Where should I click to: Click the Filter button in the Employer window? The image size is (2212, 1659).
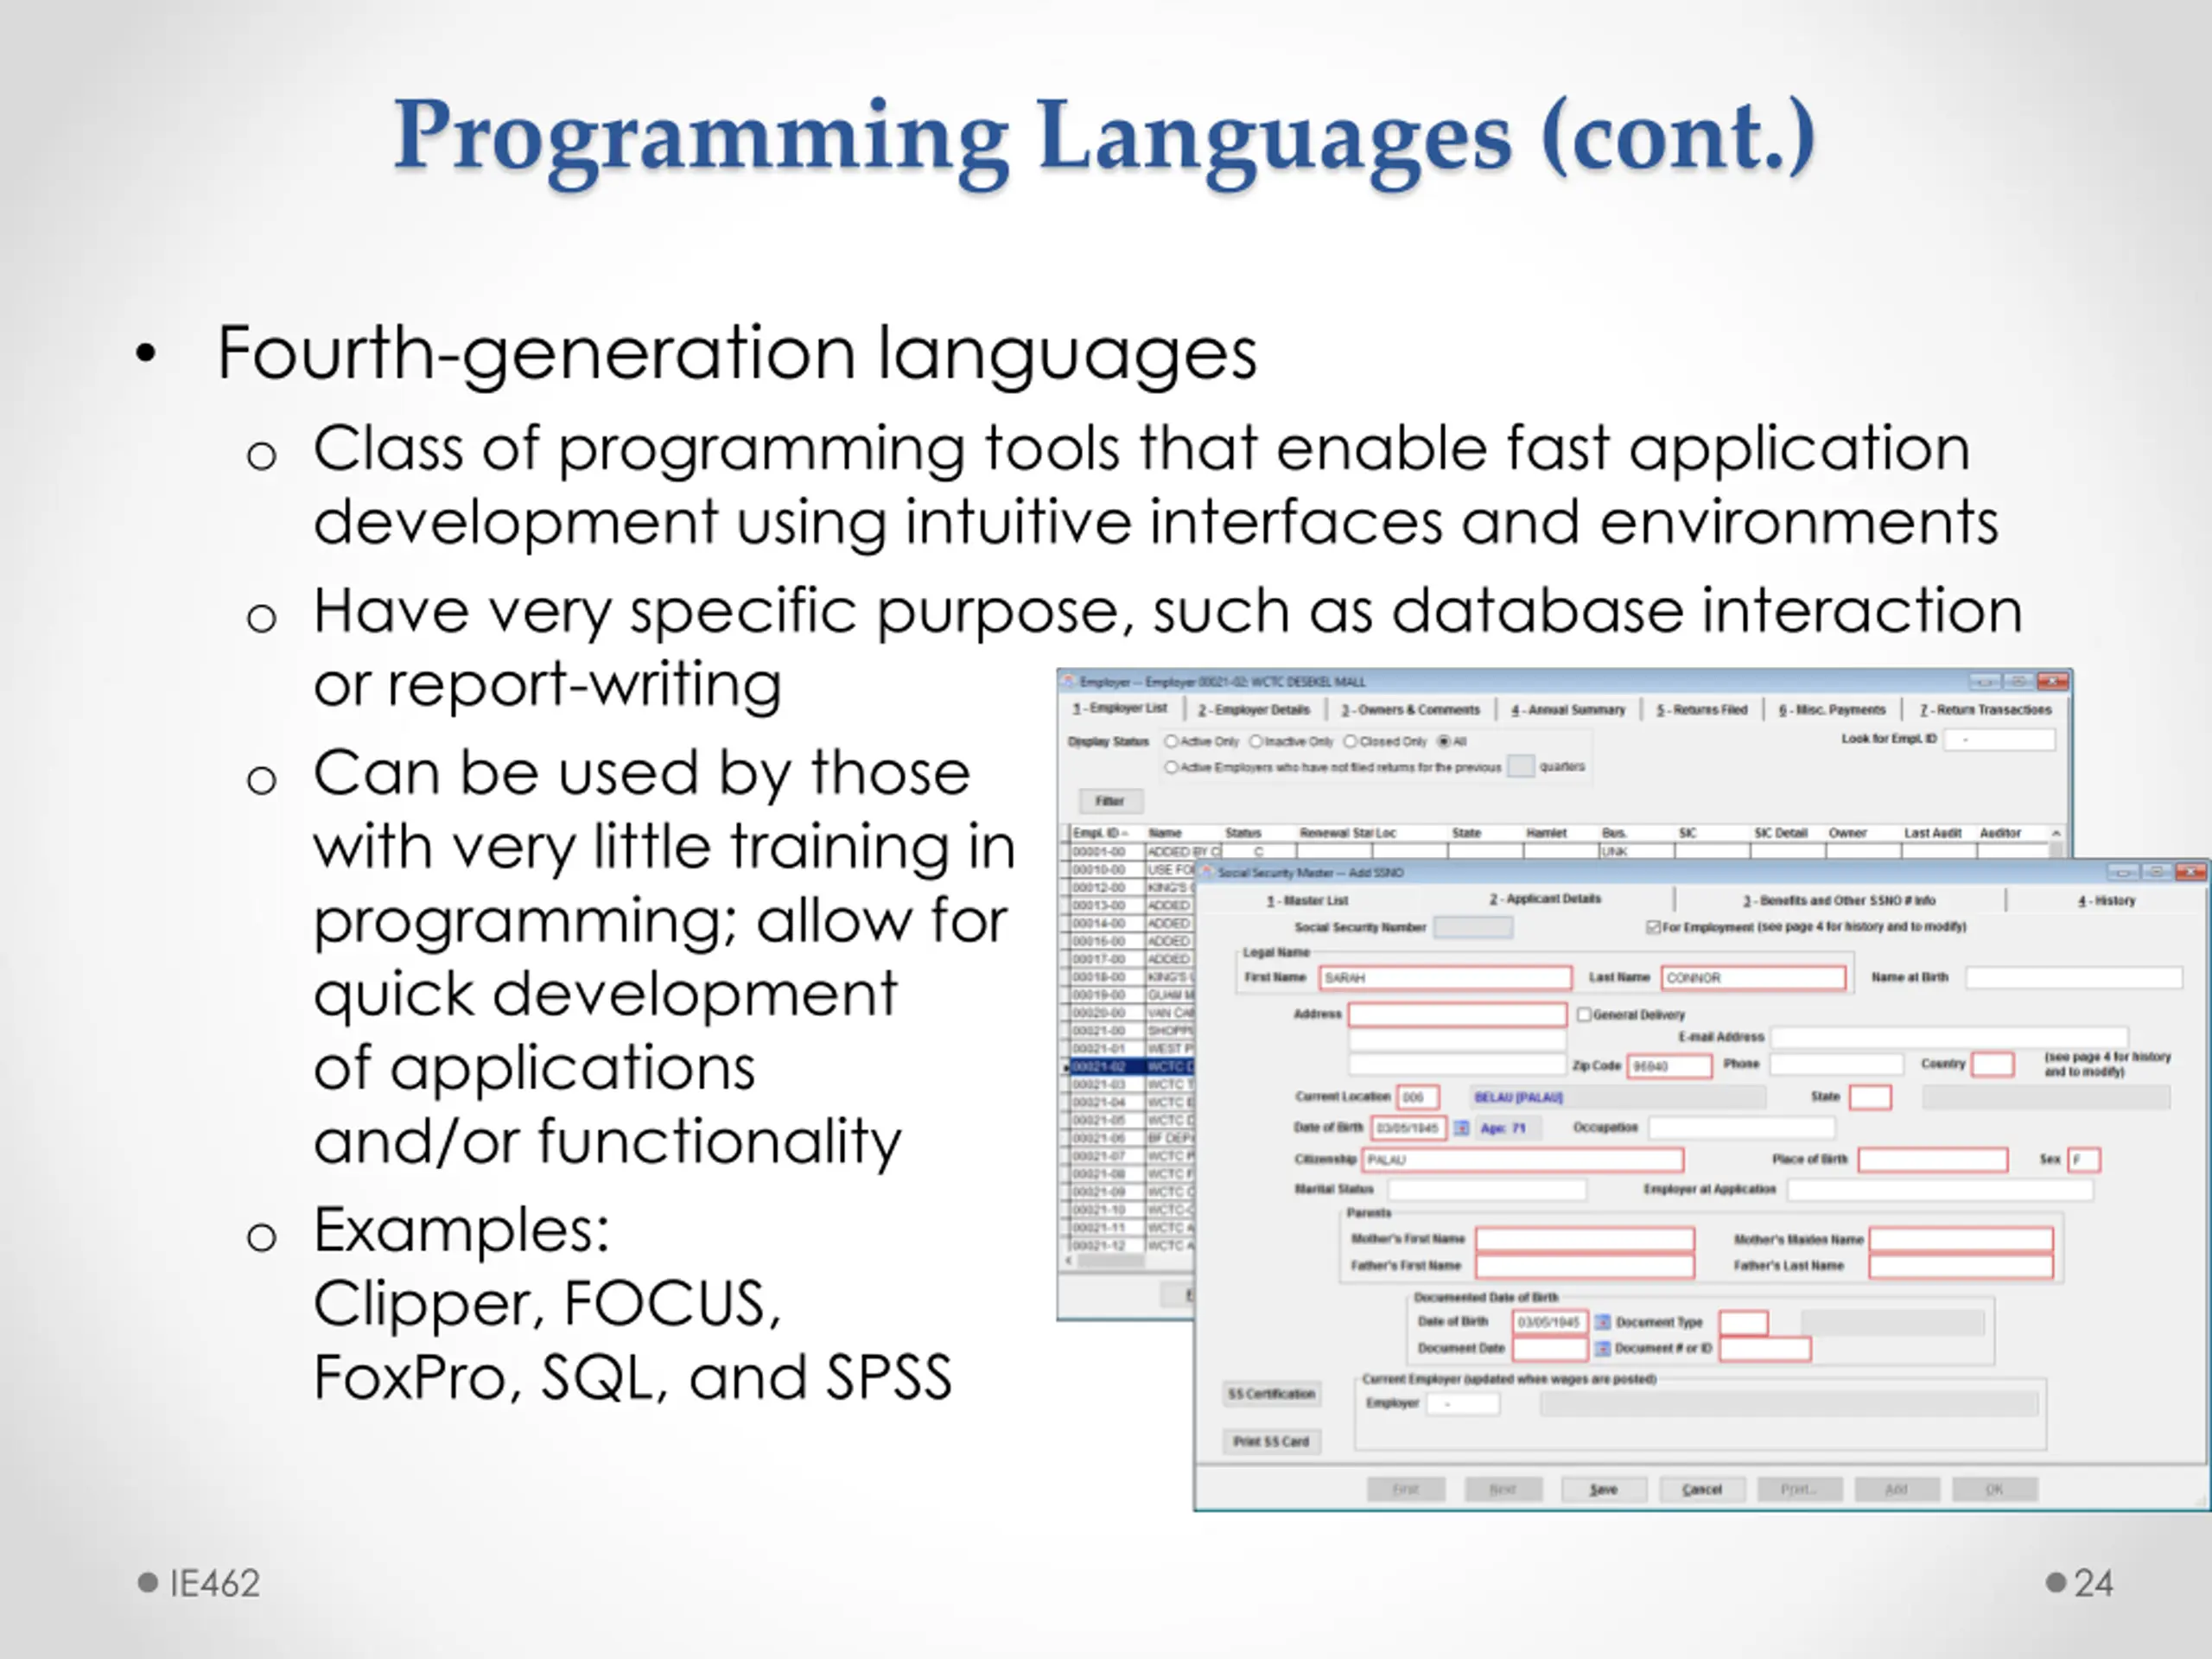point(1109,801)
